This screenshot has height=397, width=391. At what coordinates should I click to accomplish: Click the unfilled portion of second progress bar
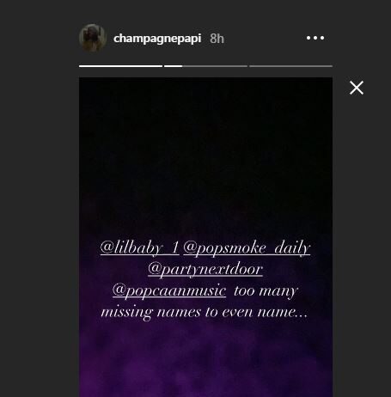click(215, 66)
